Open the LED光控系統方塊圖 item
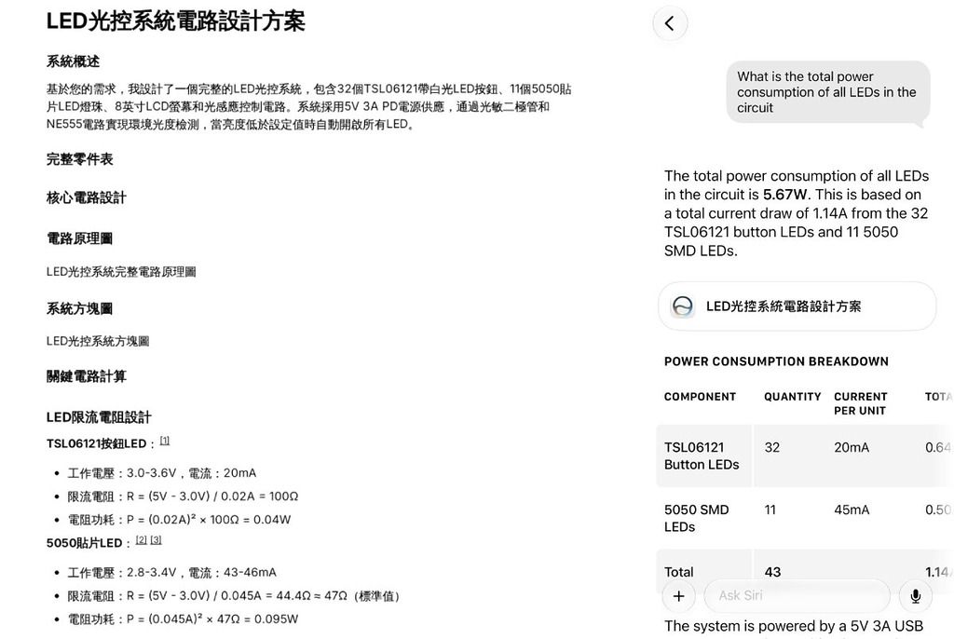Screen dimensions: 954x639 [x=98, y=342]
